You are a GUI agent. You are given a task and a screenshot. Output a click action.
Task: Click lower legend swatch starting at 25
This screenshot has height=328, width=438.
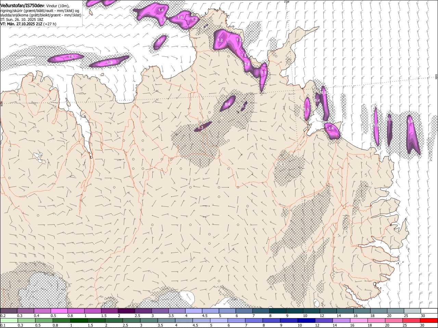point(412,321)
